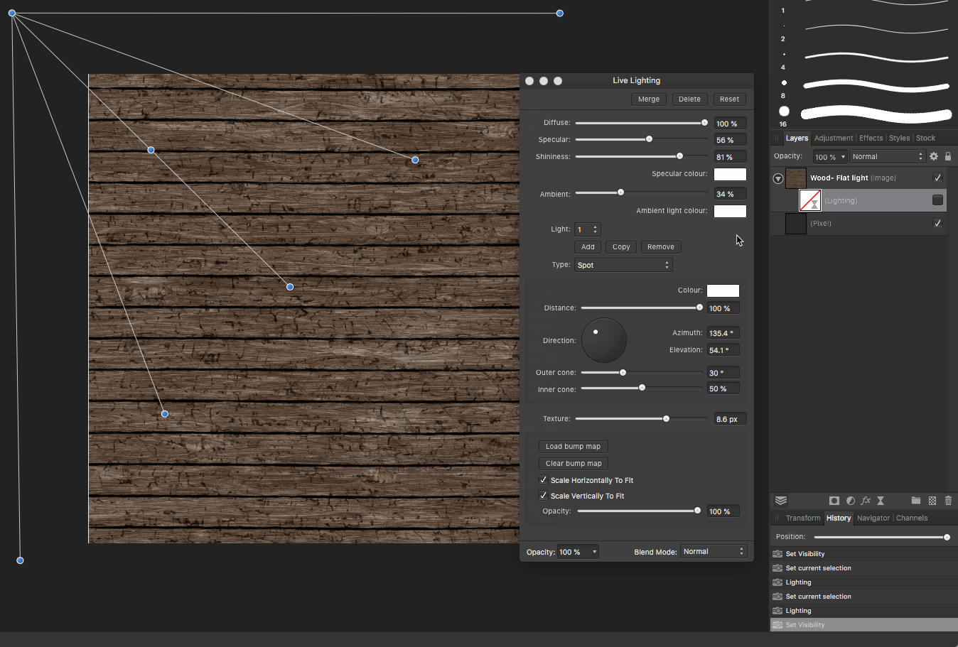Image resolution: width=958 pixels, height=647 pixels.
Task: Add a mask layer from the Layers panel
Action: click(834, 501)
